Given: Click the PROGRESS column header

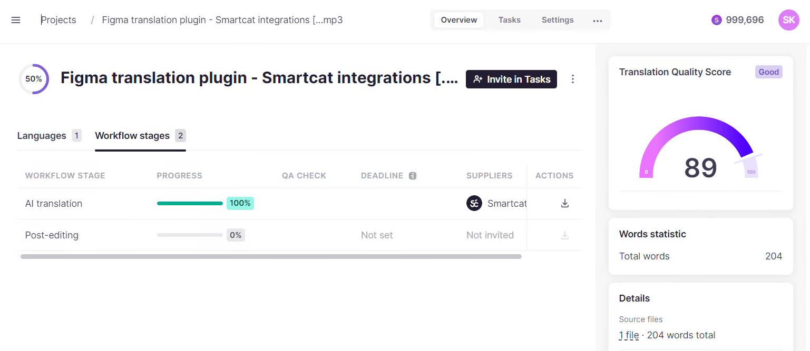Looking at the screenshot, I should (x=180, y=176).
